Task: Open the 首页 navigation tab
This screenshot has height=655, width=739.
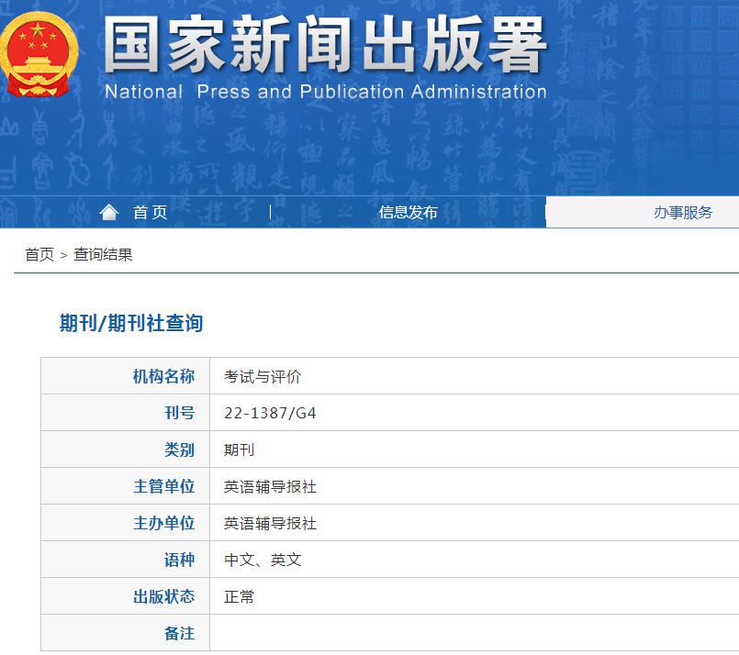Action: [x=149, y=212]
